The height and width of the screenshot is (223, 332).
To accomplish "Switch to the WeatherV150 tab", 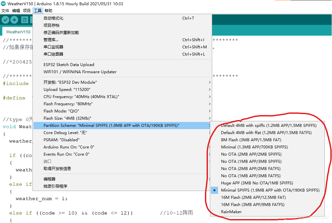I will (18, 32).
